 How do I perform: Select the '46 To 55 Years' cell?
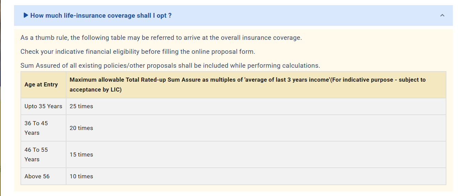click(36, 154)
